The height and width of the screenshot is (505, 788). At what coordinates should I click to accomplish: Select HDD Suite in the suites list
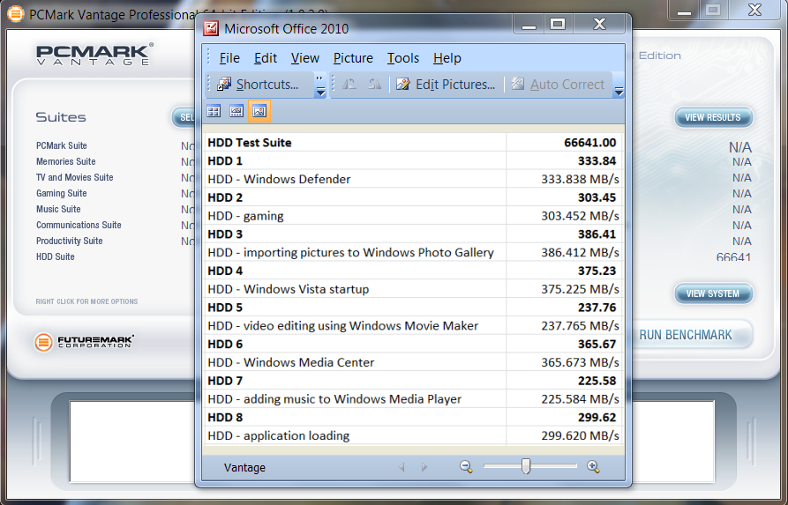point(56,256)
